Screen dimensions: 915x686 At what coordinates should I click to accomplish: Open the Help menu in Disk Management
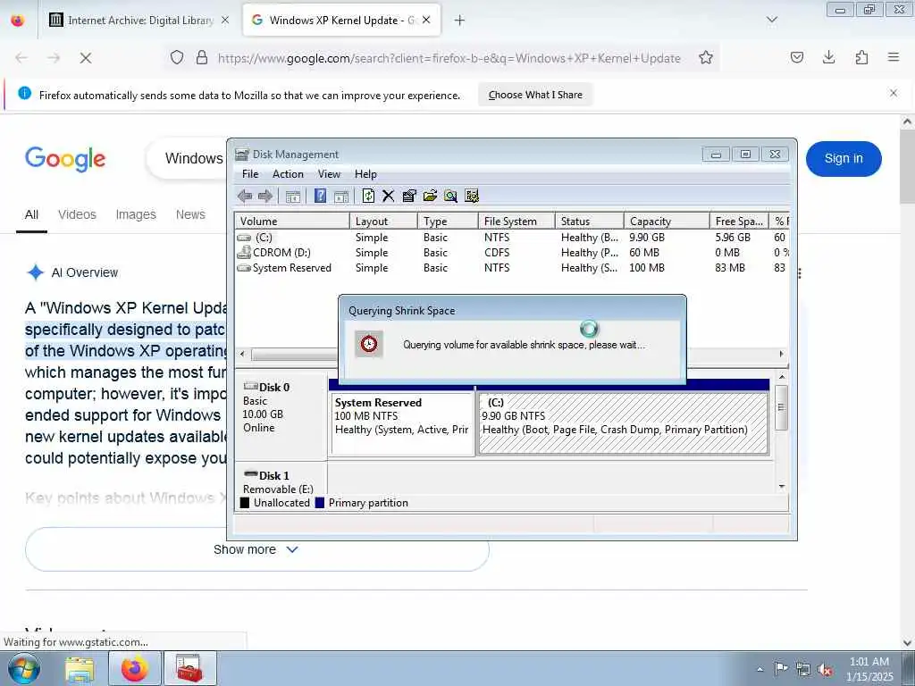(365, 174)
